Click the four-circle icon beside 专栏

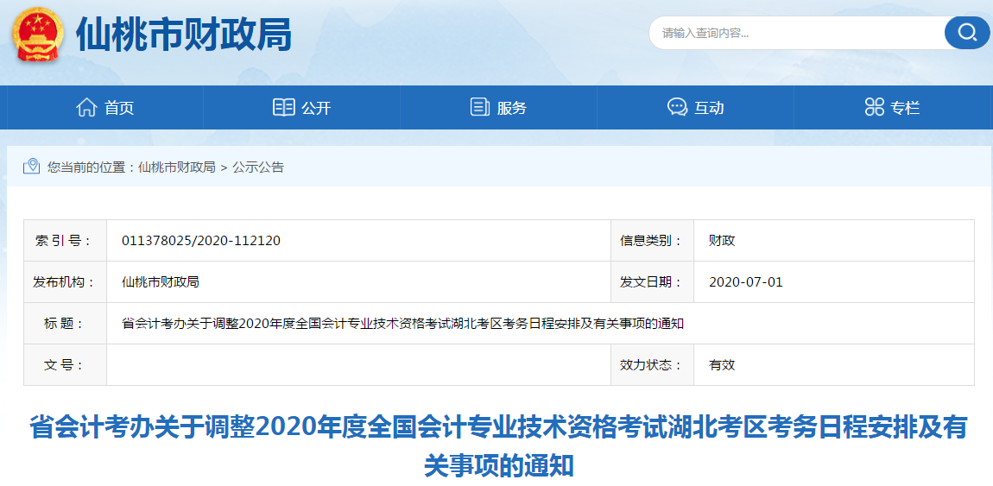874,108
